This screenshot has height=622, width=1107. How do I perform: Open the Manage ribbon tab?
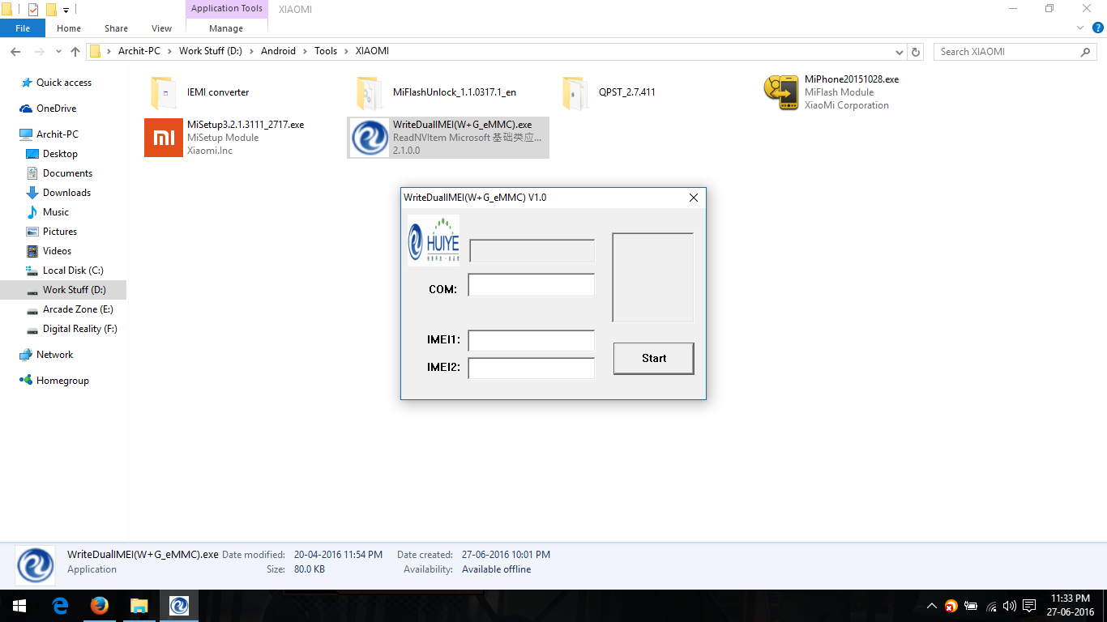point(226,28)
